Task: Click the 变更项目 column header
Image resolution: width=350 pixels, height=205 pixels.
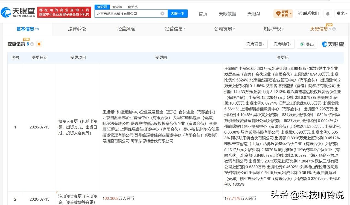Action: click(x=78, y=58)
